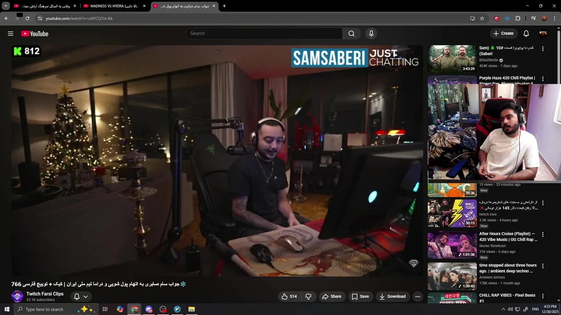Click the browser address bar URL

pos(79,18)
